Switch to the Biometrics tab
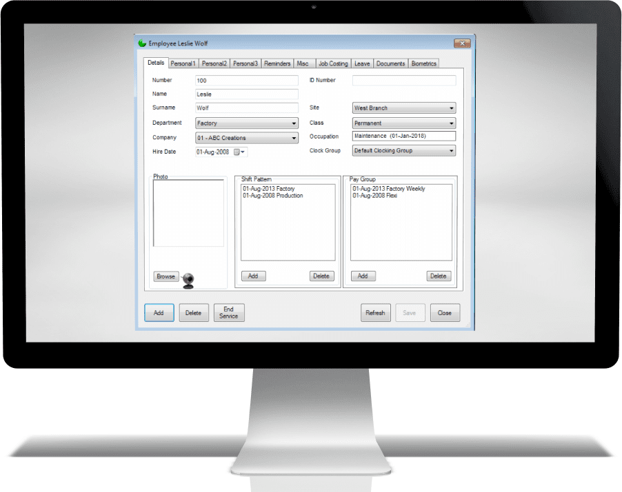Image resolution: width=622 pixels, height=492 pixels. (423, 64)
